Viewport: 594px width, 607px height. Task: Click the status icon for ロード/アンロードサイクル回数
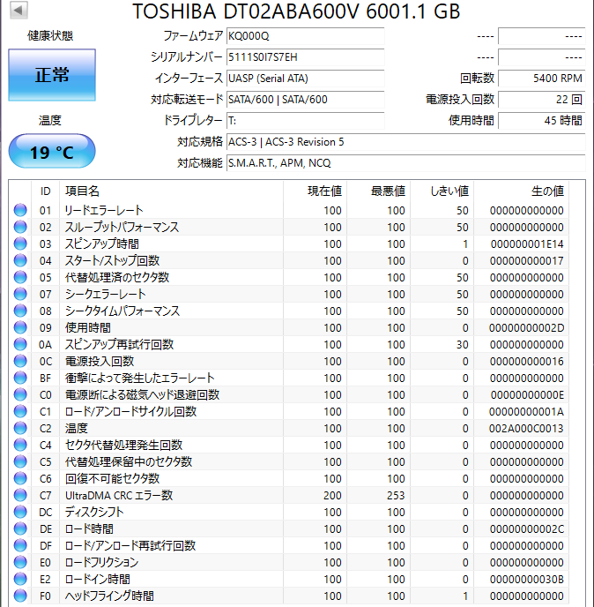pyautogui.click(x=20, y=411)
